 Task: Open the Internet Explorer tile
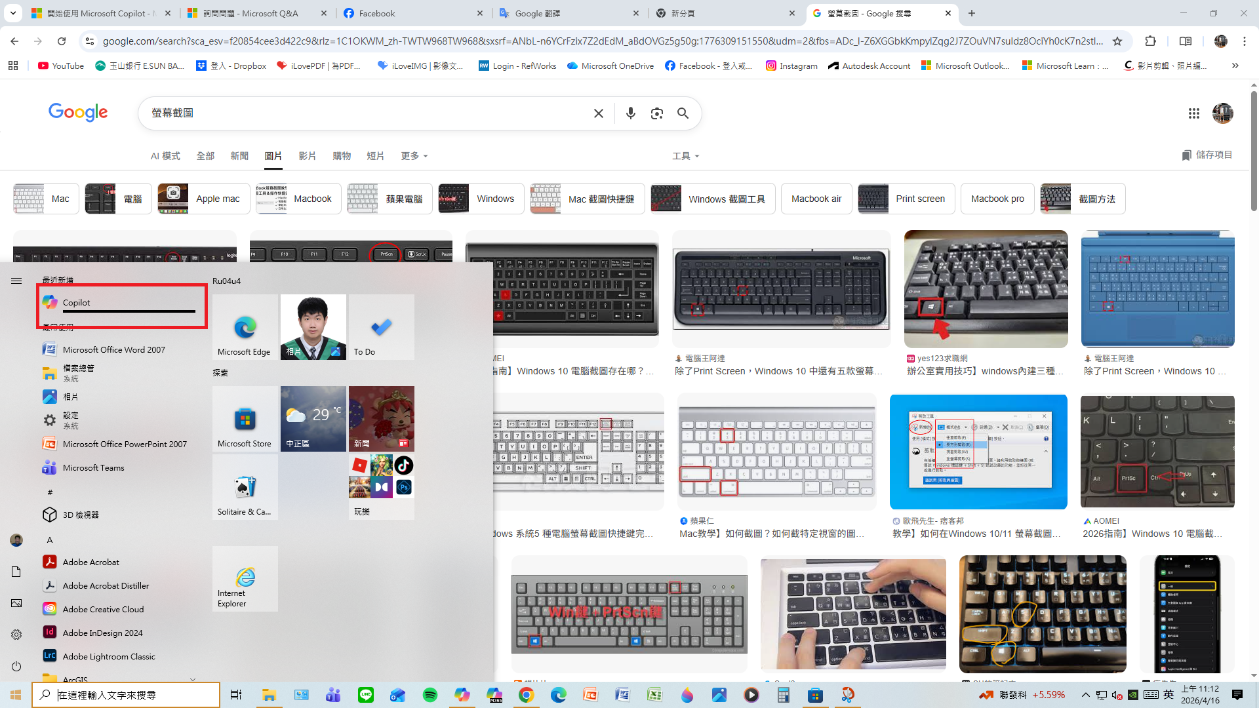tap(245, 579)
